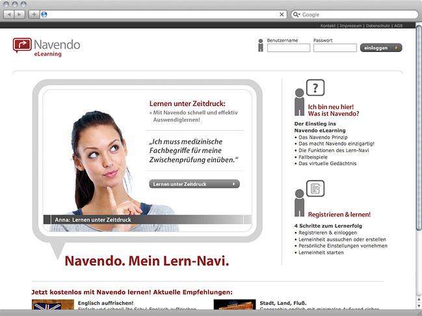Click the browser back arrow button
422x316 pixels.
pyautogui.click(x=9, y=14)
